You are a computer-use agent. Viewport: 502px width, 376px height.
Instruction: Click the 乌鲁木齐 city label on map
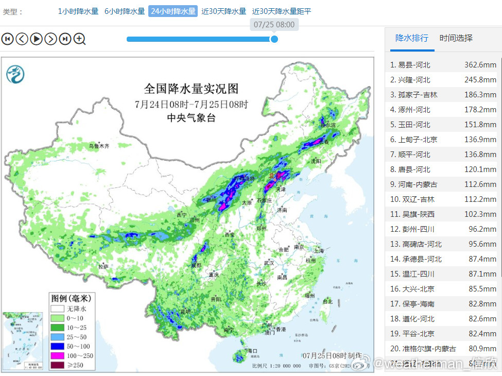[x=99, y=146]
